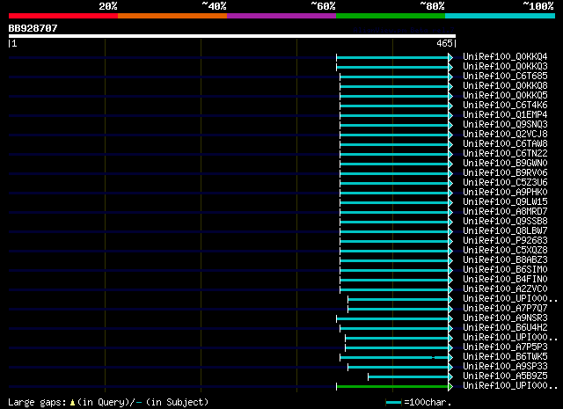Select the UniRef100_B9GWN0 label
This screenshot has height=409, width=563.
pos(505,164)
